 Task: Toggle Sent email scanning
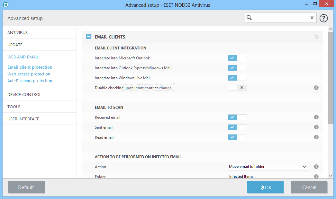pos(237,127)
